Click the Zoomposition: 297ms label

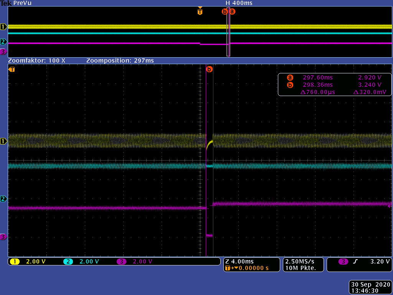pos(120,60)
